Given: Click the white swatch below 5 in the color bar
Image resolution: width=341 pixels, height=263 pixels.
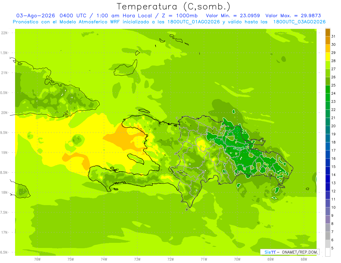Looking at the screenshot, I should [328, 252].
